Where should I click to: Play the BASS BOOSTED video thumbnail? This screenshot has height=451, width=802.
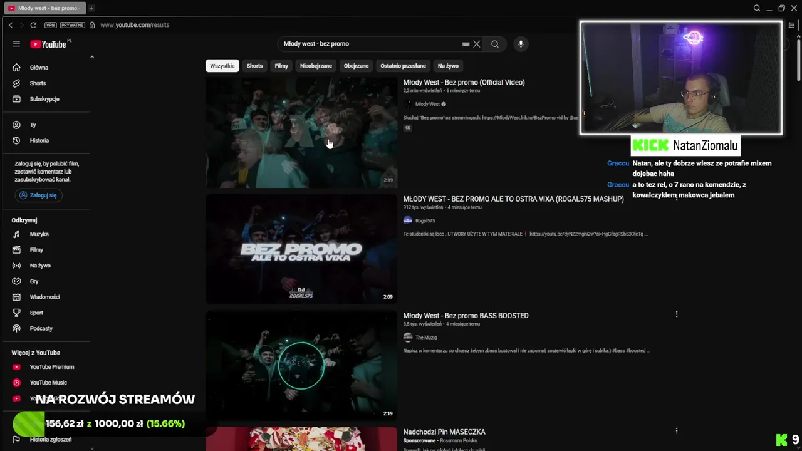301,366
